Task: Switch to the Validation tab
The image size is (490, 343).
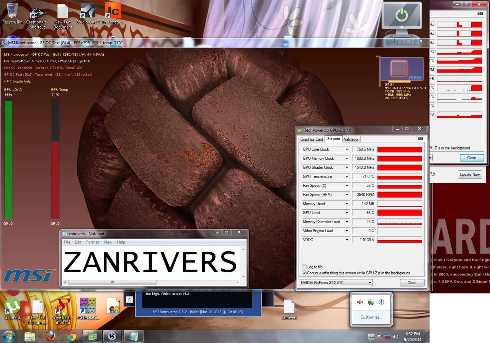Action: [x=351, y=139]
